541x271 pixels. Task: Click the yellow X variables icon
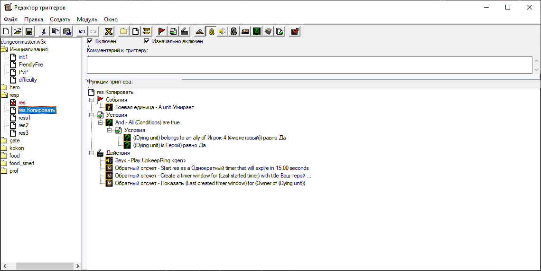point(109,31)
